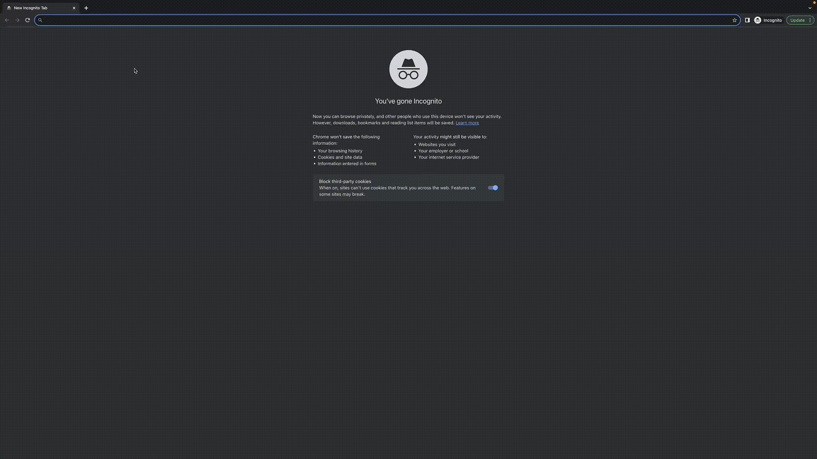Click the forward navigation arrow
The height and width of the screenshot is (459, 817).
click(x=17, y=20)
